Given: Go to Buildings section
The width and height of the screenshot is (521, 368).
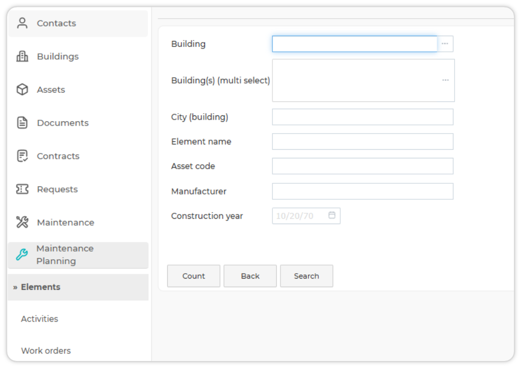Looking at the screenshot, I should coord(58,57).
